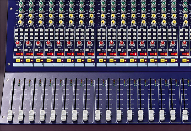The image size is (191, 131).
Task: Select the label strip numbered 16
Action: (173, 65)
